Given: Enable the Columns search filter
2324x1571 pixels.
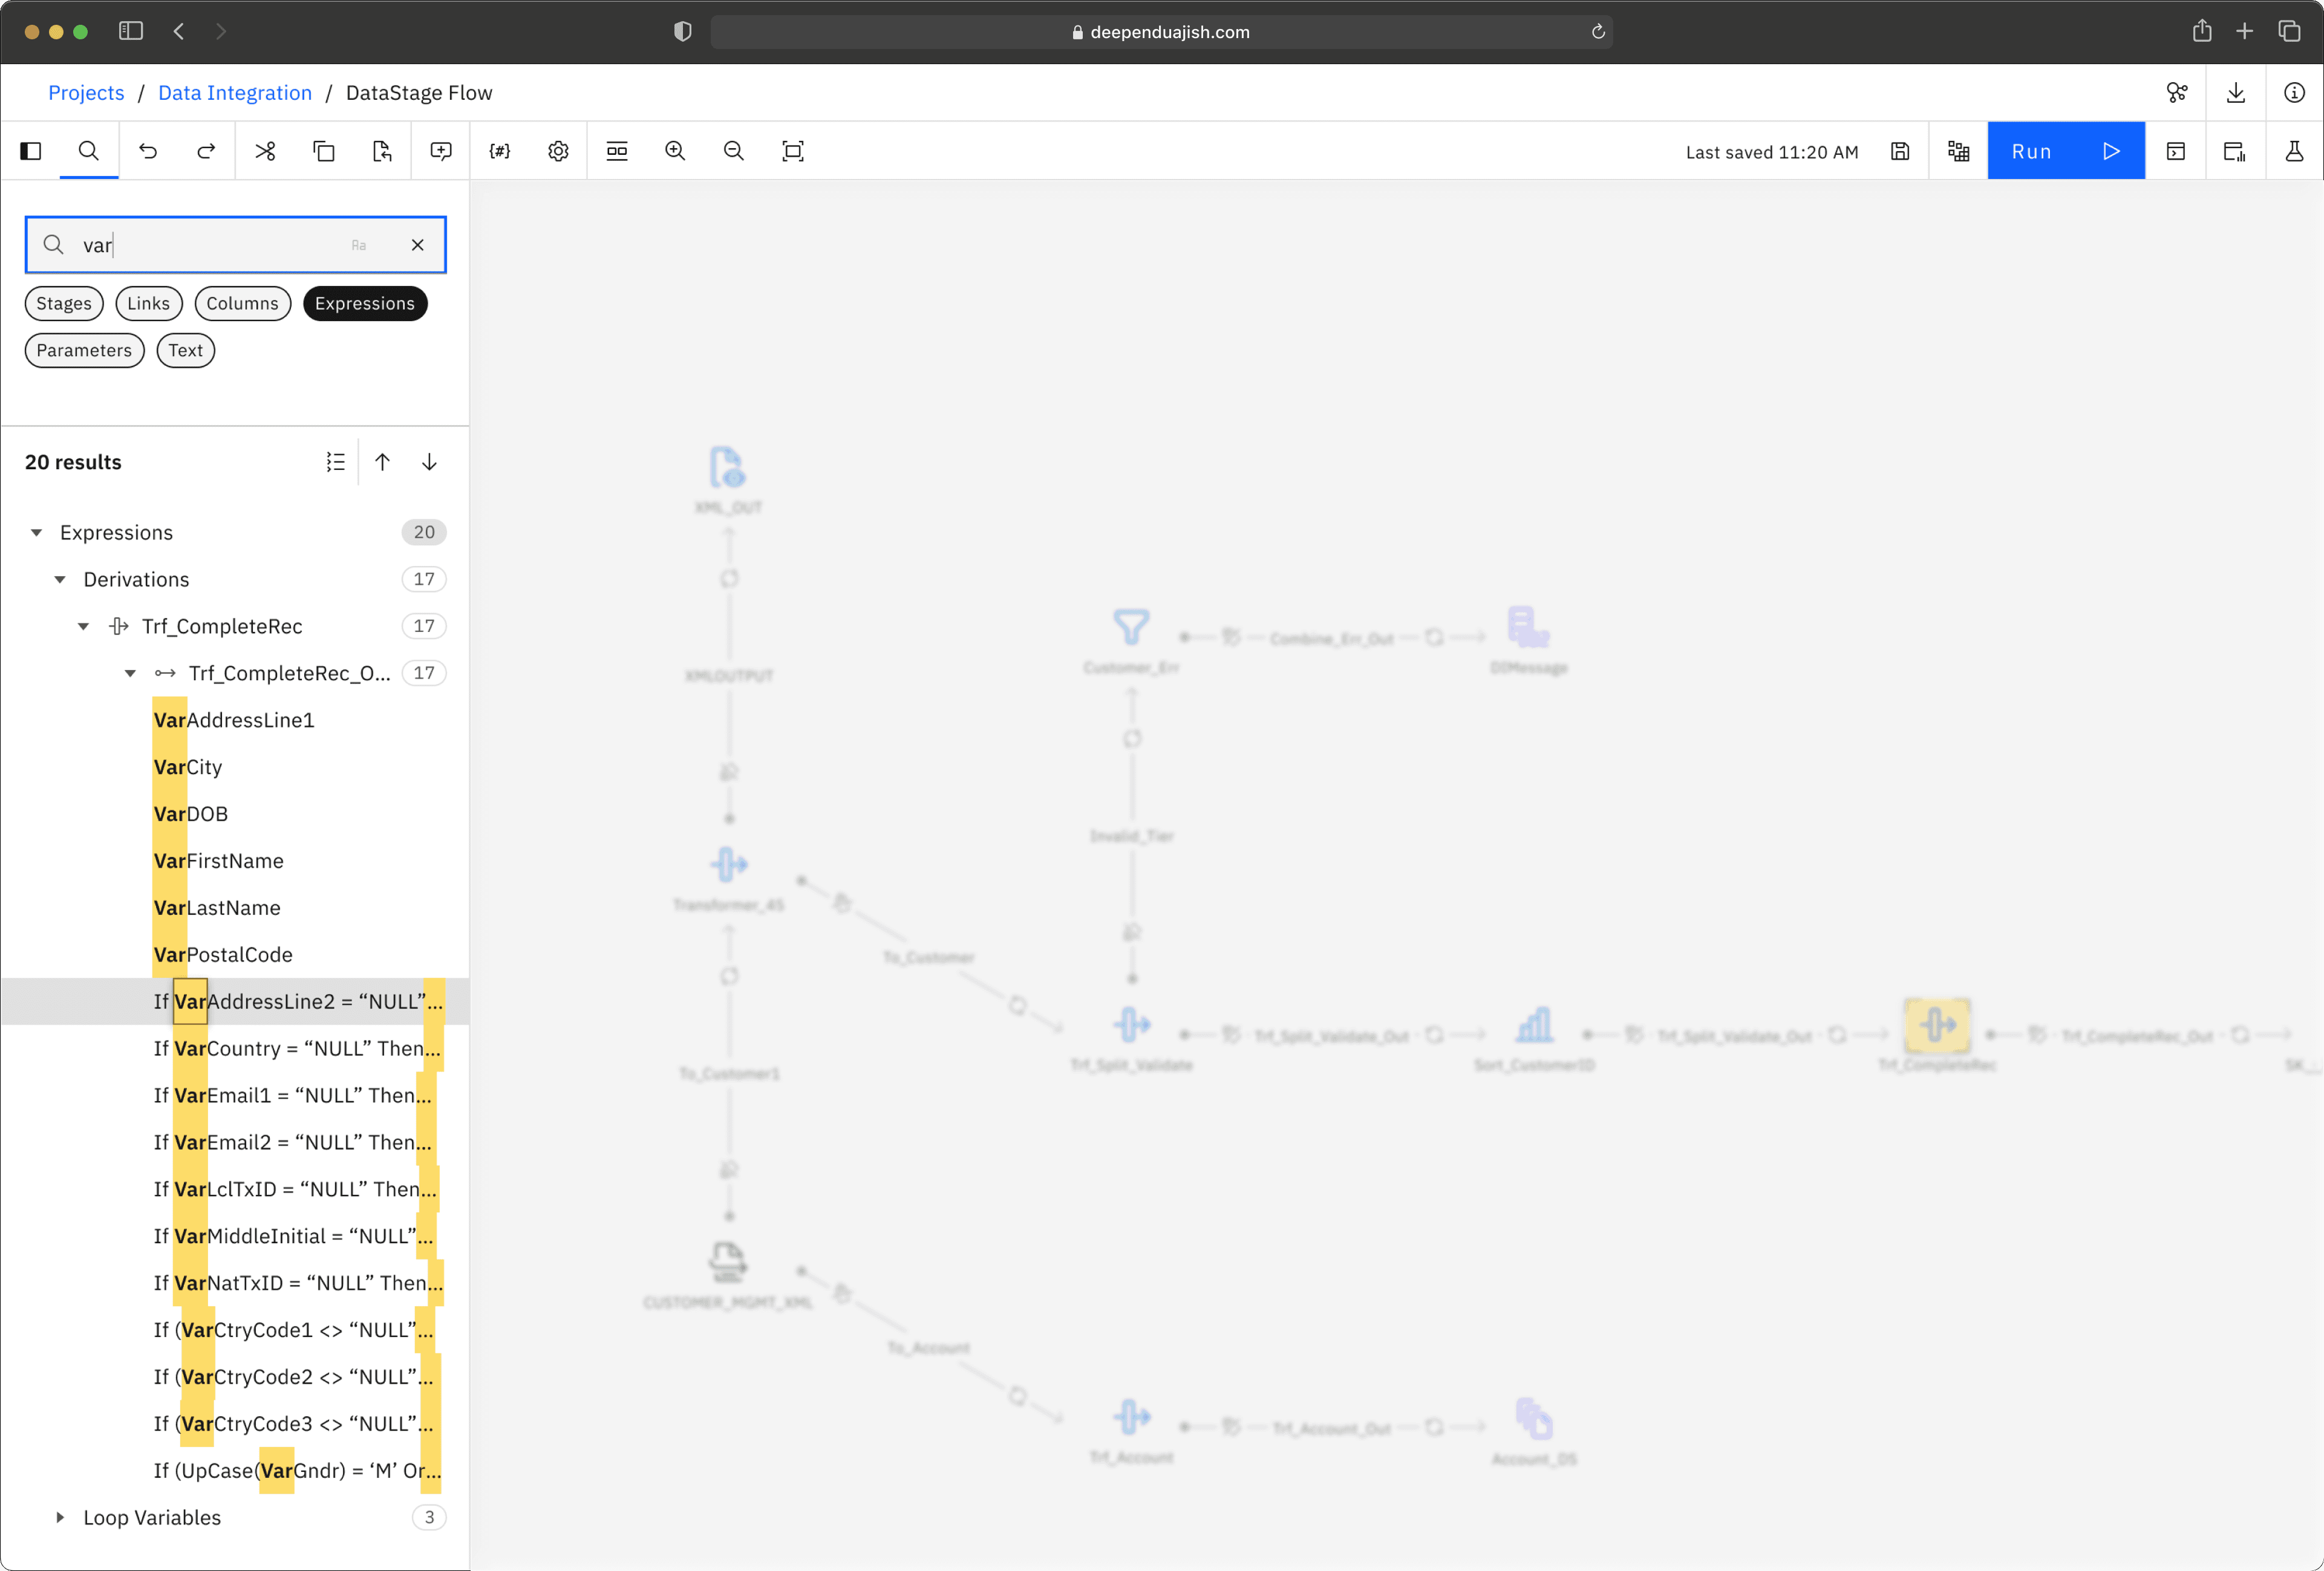Looking at the screenshot, I should (242, 304).
